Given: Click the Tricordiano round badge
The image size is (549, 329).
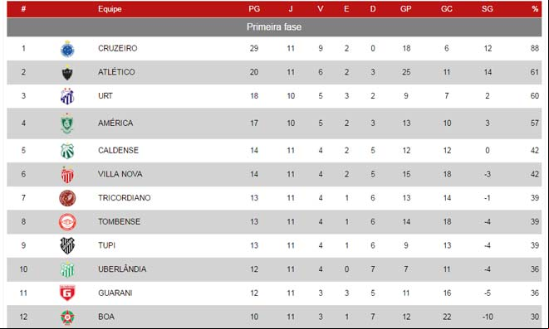Looking at the screenshot, I should pyautogui.click(x=67, y=198).
